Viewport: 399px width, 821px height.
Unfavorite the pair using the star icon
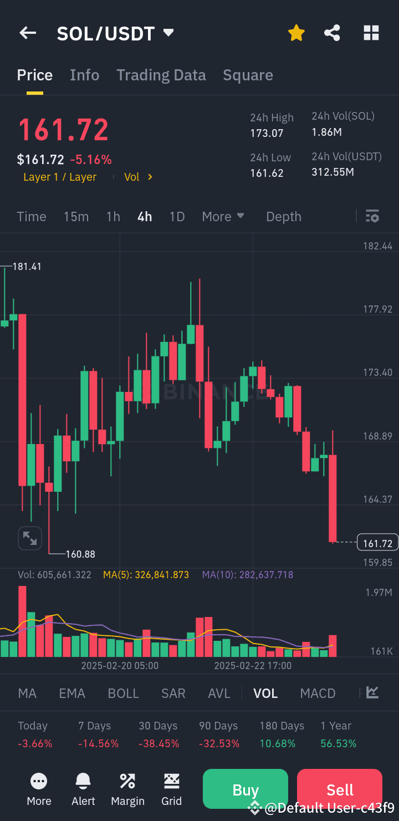(296, 33)
